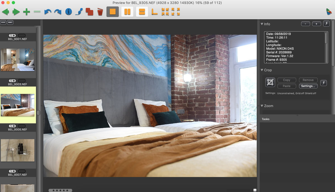
Task: Click the BEL_9303.NEF filename label
Action: click(x=18, y=84)
